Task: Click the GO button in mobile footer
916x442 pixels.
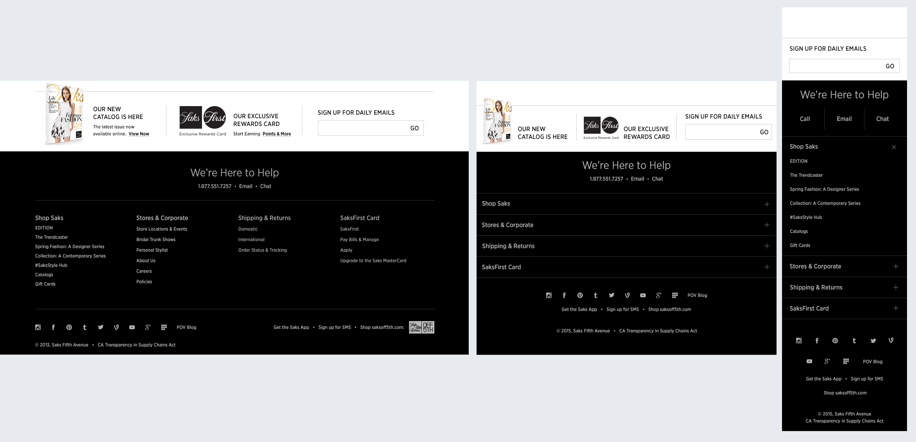Action: (890, 66)
